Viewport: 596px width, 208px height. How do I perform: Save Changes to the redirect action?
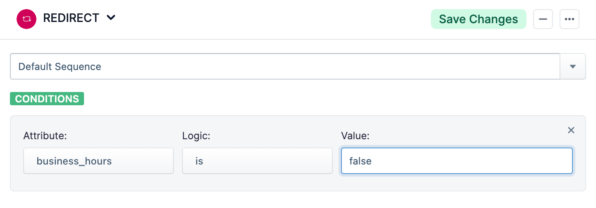478,19
